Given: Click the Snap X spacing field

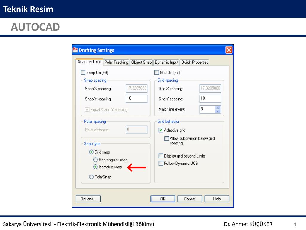Looking at the screenshot, I should pos(137,88).
